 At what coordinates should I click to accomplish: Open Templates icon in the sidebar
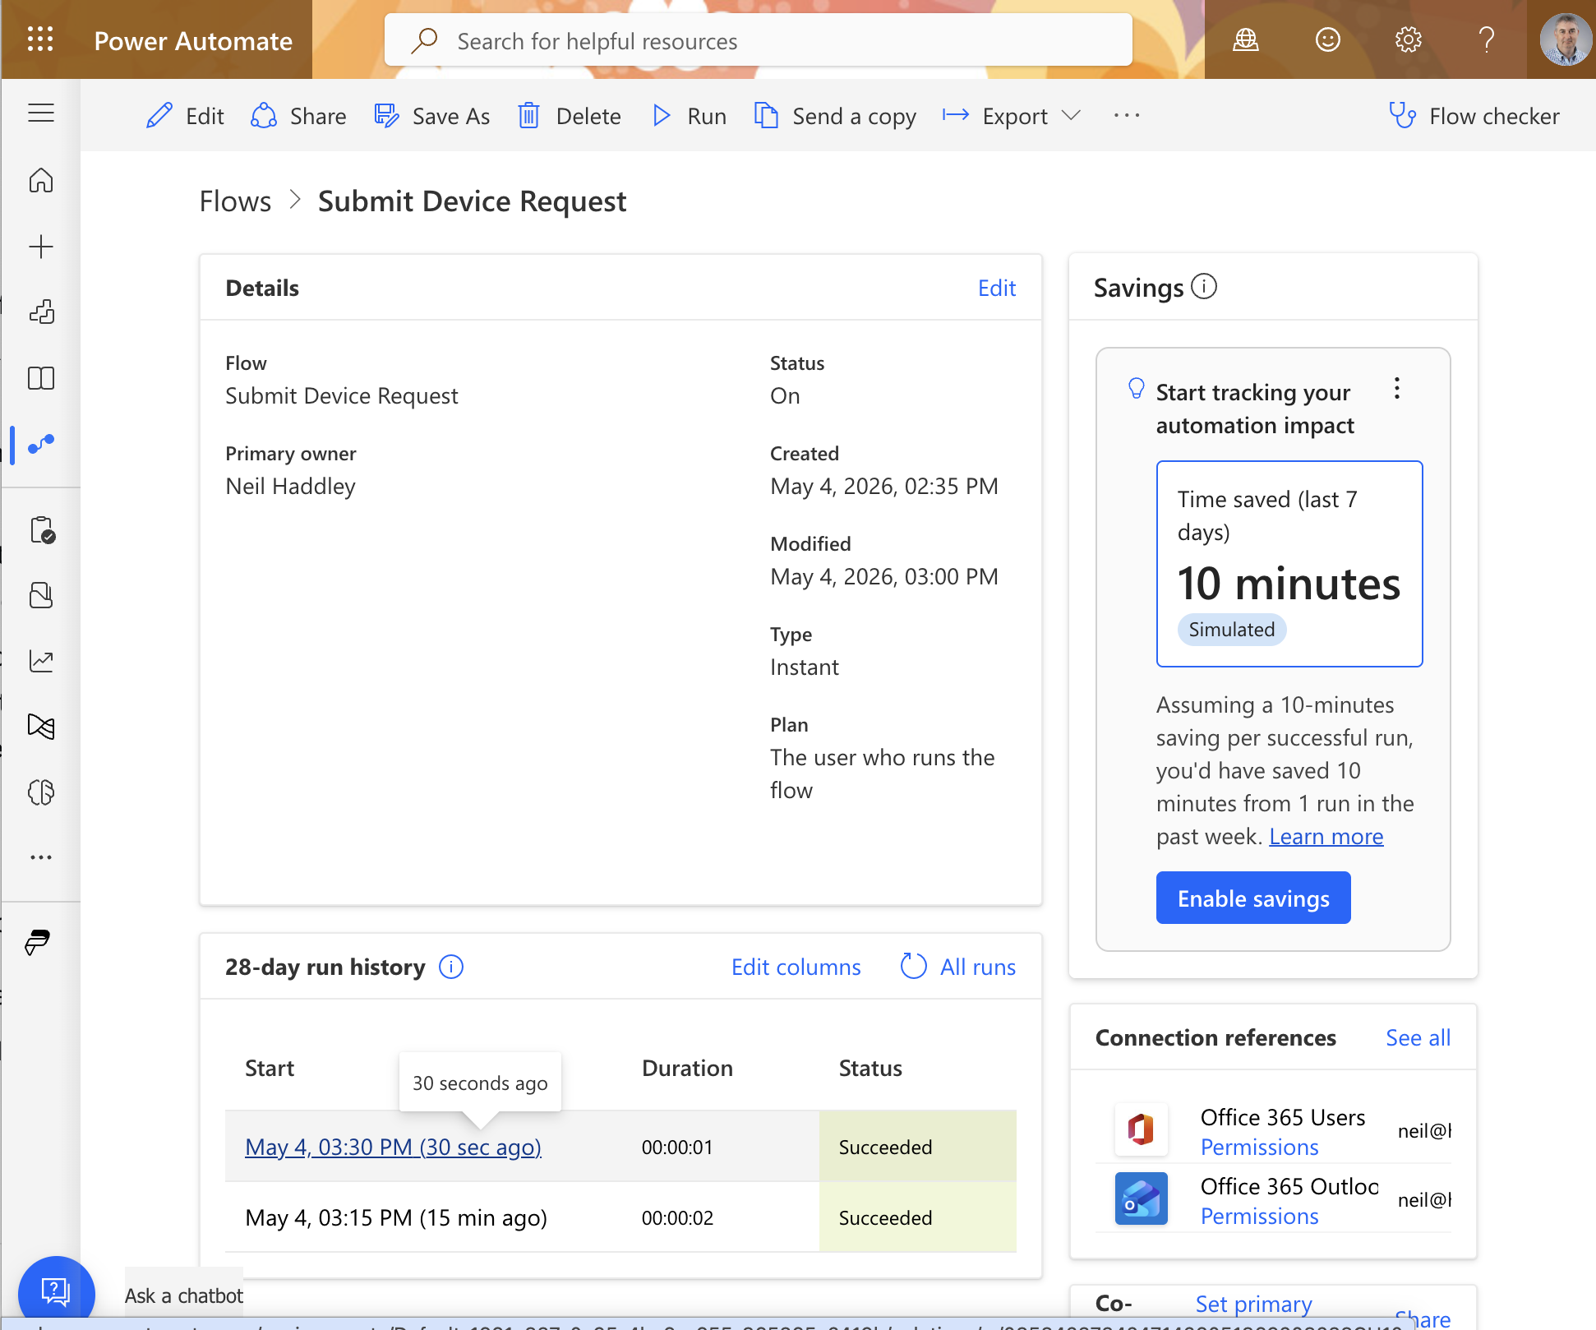41,312
